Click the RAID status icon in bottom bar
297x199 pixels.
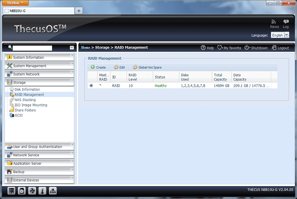click(12, 191)
